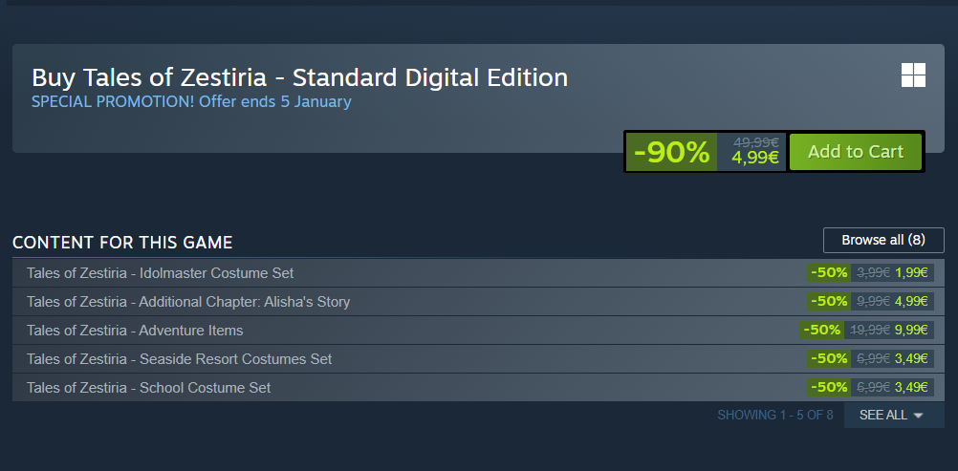This screenshot has width=958, height=471.
Task: Click the -50% badge for Seaside Resort
Action: click(x=828, y=359)
